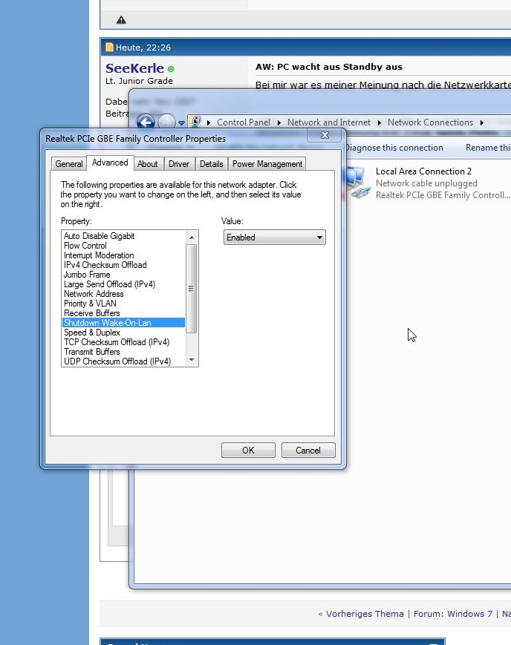Viewport: 511px width, 645px height.
Task: Click the back arrow in Network Connections window
Action: click(146, 122)
